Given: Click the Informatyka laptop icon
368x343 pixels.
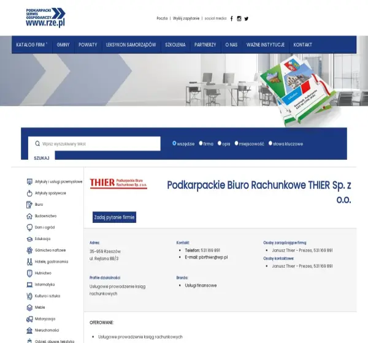Looking at the screenshot, I should (x=29, y=285).
